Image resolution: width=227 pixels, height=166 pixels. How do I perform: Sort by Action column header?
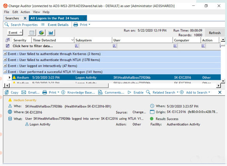[207, 40]
